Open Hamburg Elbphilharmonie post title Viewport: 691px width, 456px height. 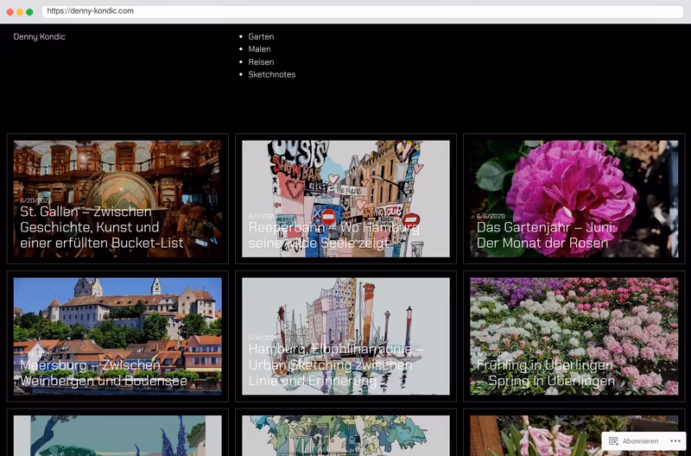[335, 364]
